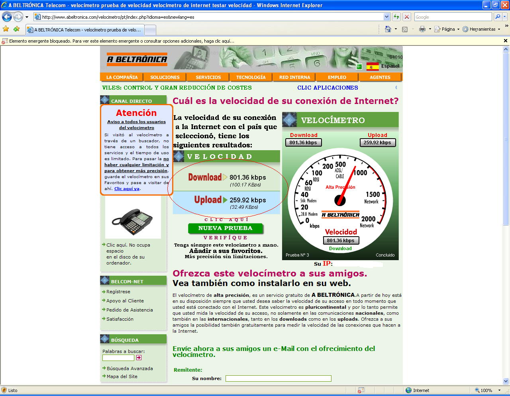The image size is (510, 396).
Task: Click the Print icon in toolbar
Action: [422, 29]
